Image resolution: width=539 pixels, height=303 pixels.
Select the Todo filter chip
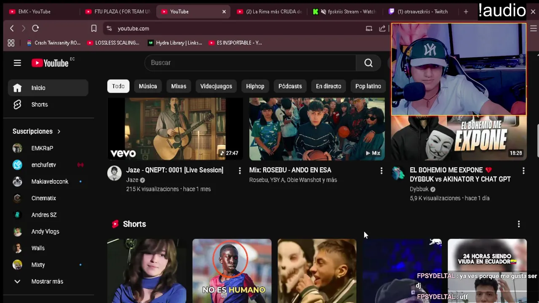tap(118, 86)
